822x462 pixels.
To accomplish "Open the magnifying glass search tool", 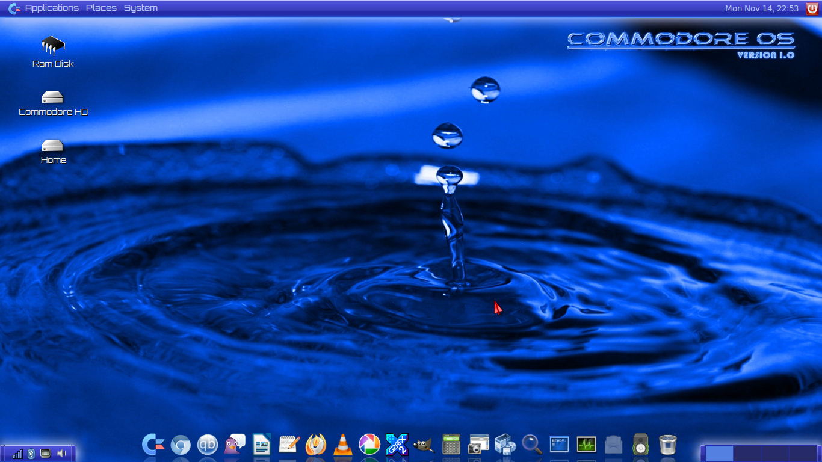I will [531, 445].
